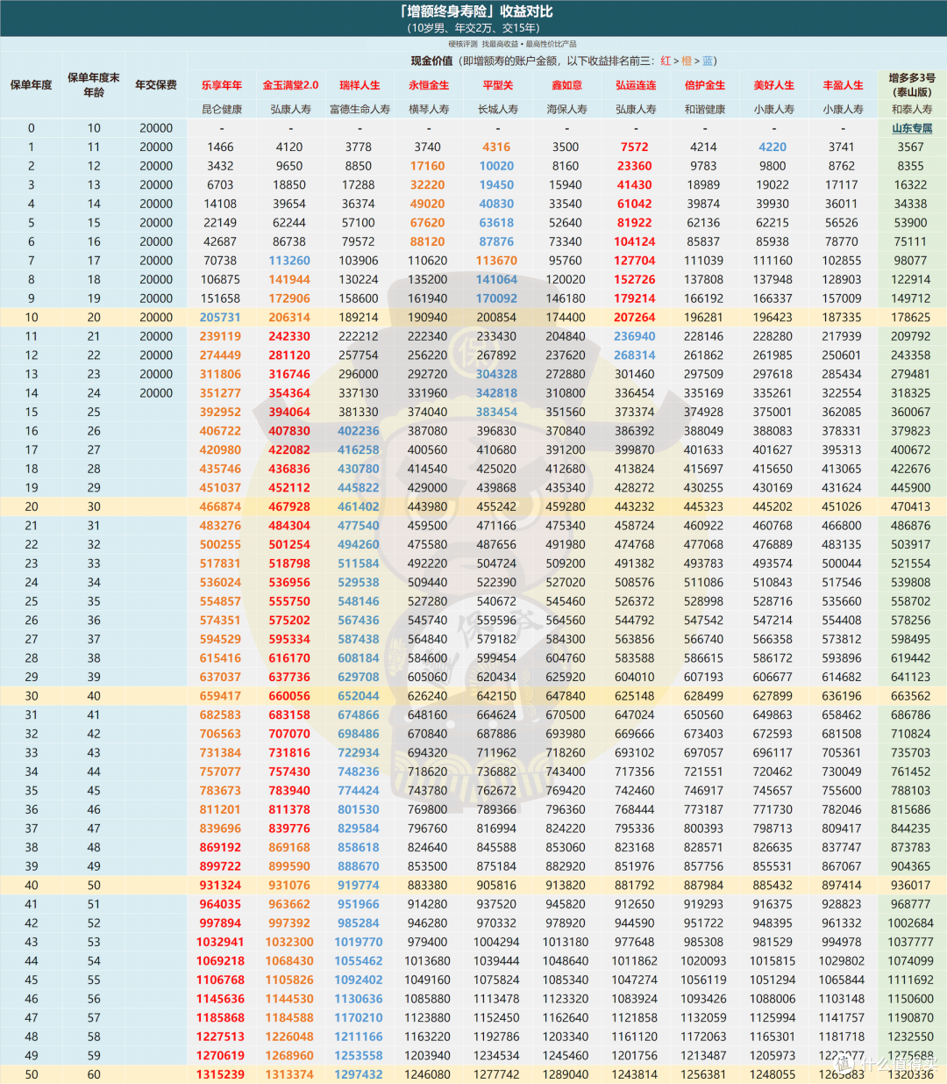Select the 年交保费 column header

(156, 85)
